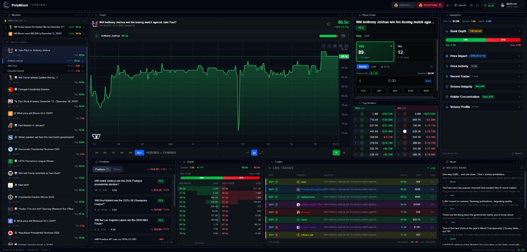Select the line chart type icon
Screen dimensions: 527x252
(247, 153)
